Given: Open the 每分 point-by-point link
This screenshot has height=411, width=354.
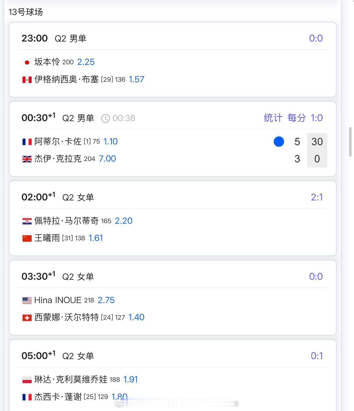Looking at the screenshot, I should [x=297, y=118].
